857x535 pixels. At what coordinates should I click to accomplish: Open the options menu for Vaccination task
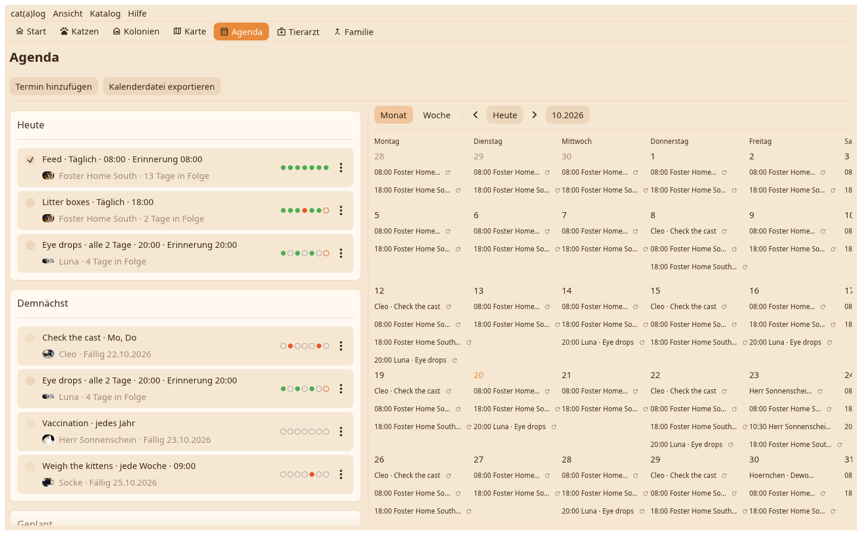(341, 432)
